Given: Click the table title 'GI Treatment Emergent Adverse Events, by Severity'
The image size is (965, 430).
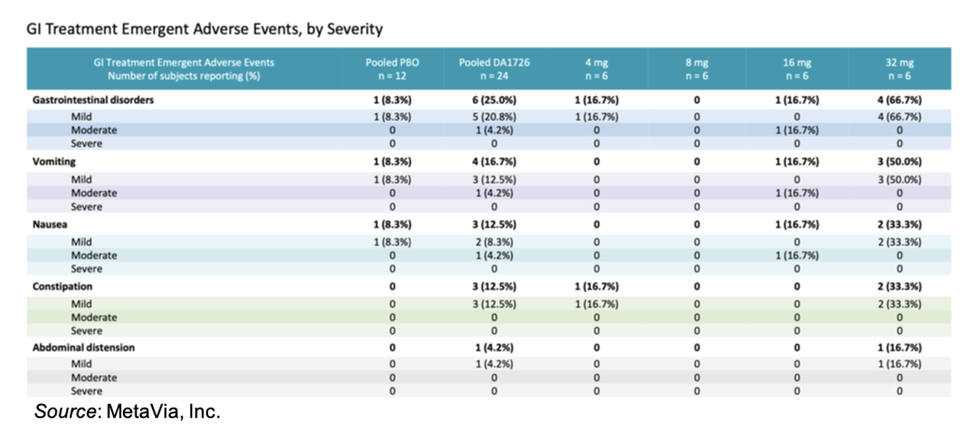Looking at the screenshot, I should coord(204,30).
